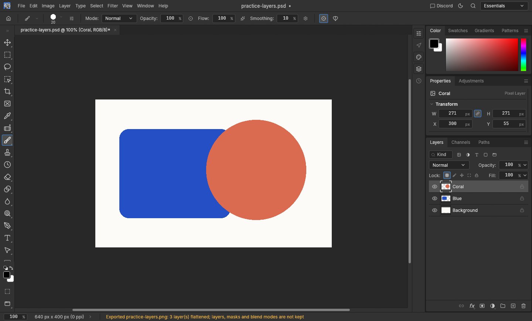Open the Filter menu

point(113,6)
